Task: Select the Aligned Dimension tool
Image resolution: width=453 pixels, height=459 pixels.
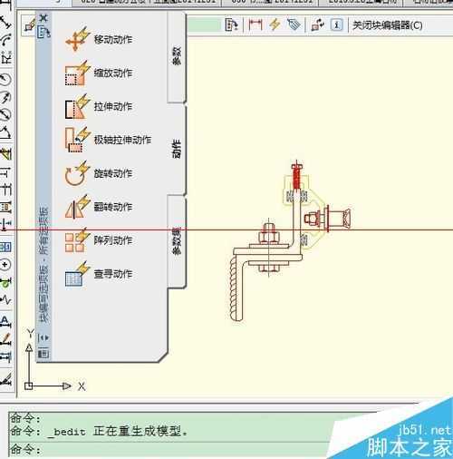Action: coord(6,22)
